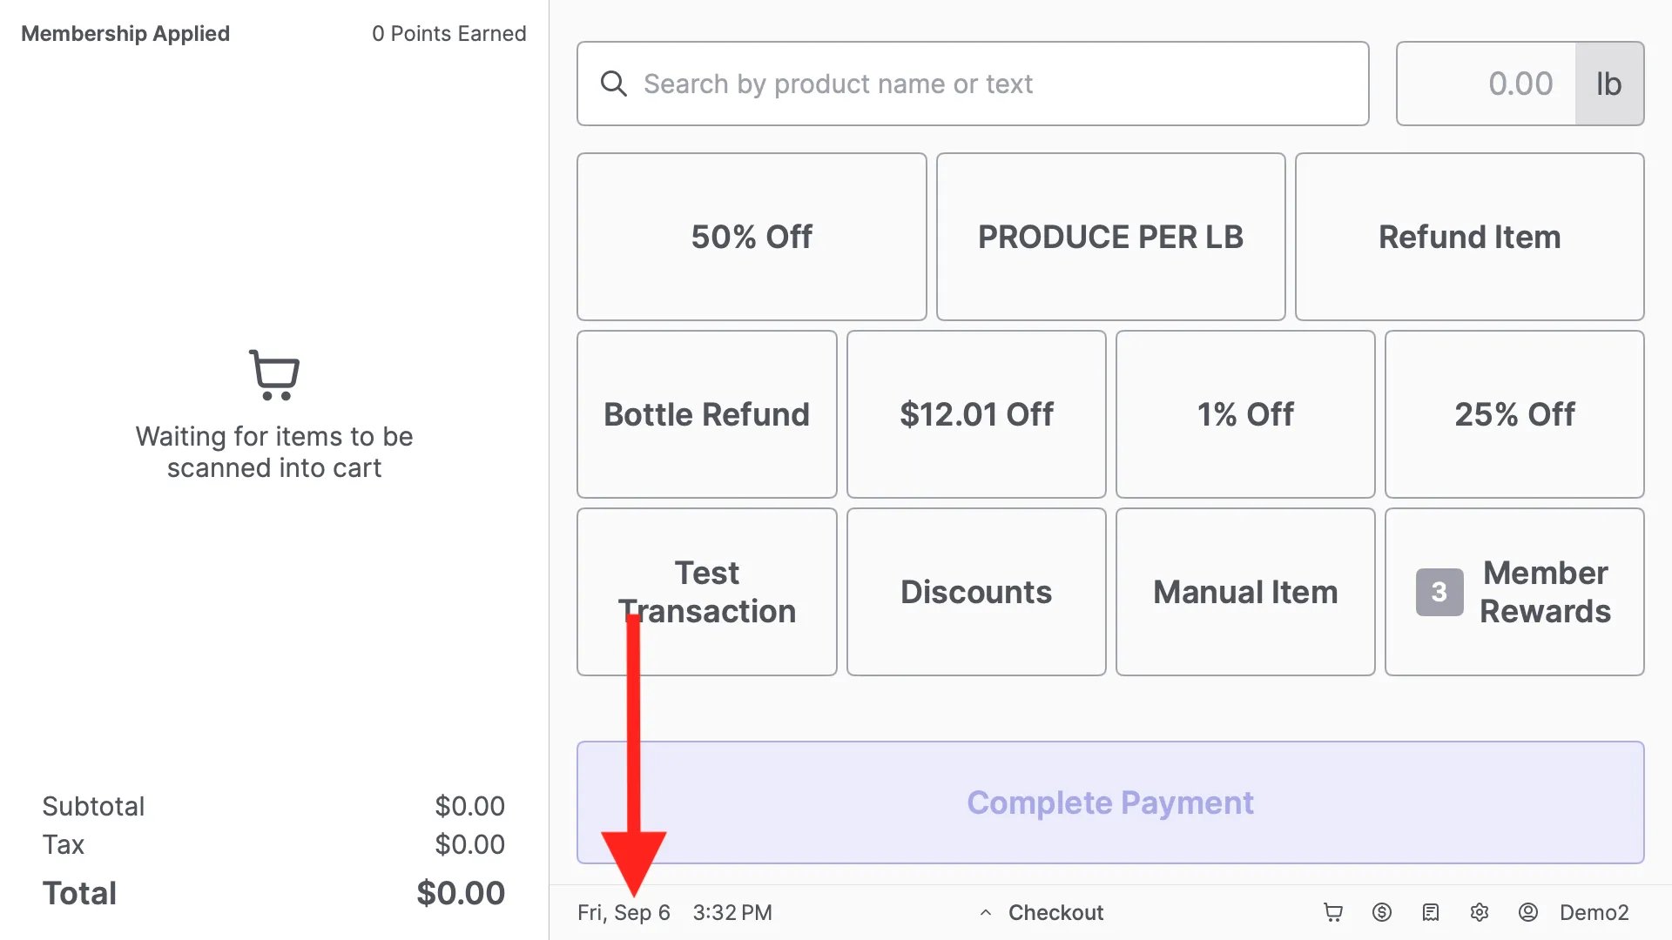Open settings gear icon
Screen dimensions: 1672x940
1480,912
